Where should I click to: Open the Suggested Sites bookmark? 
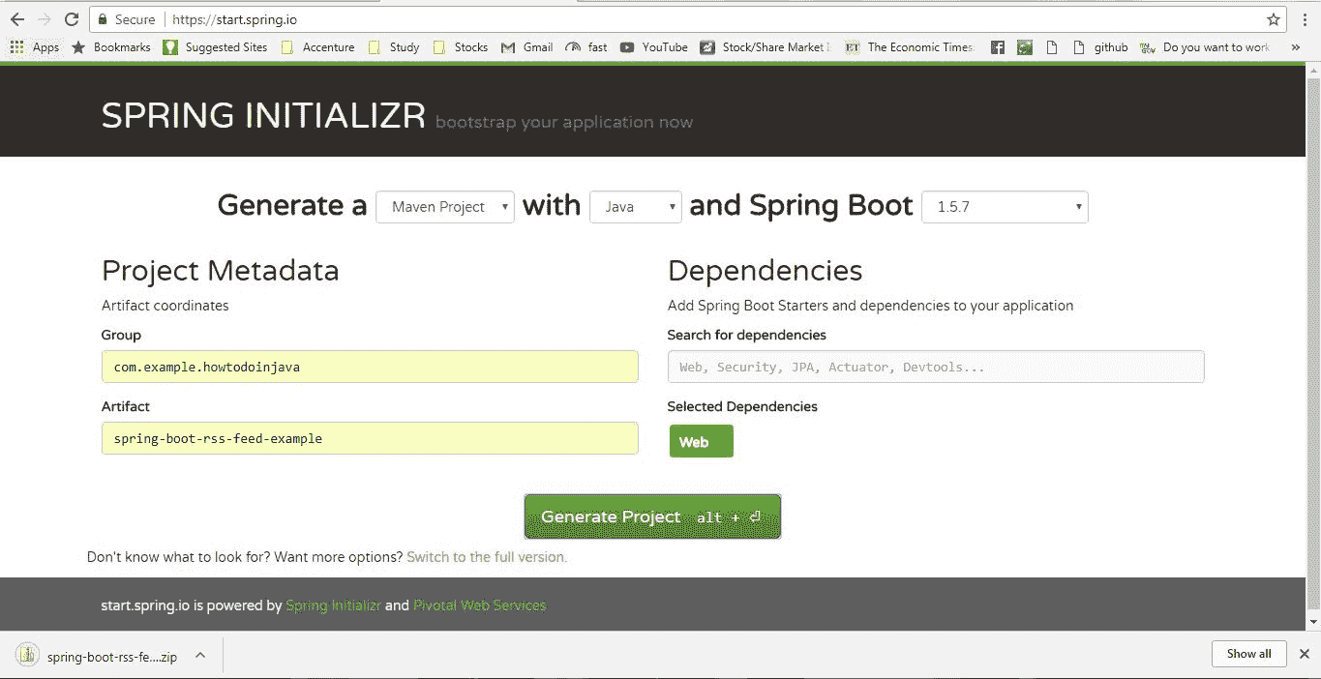(215, 46)
